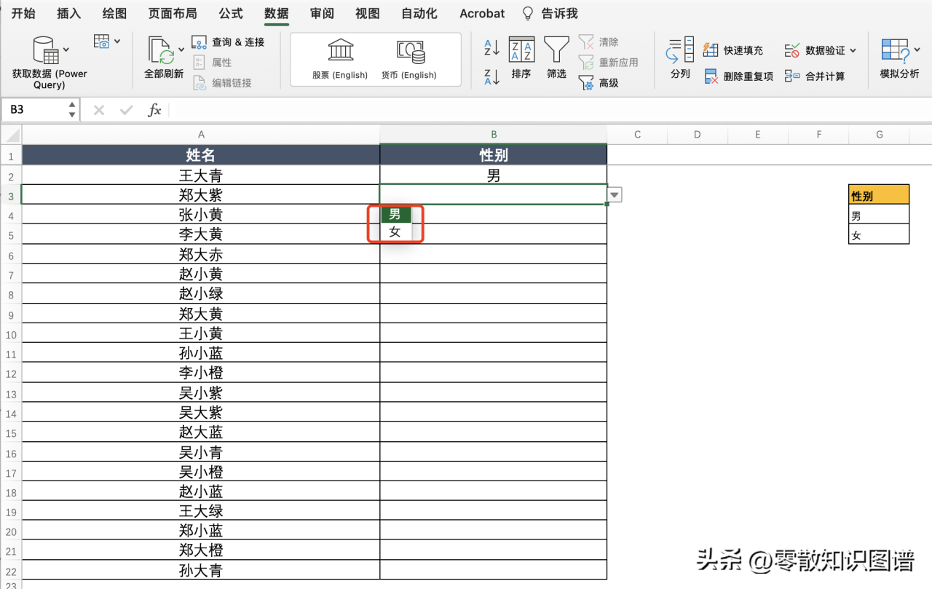
Task: Select the 股票 (English) data type
Action: 340,60
